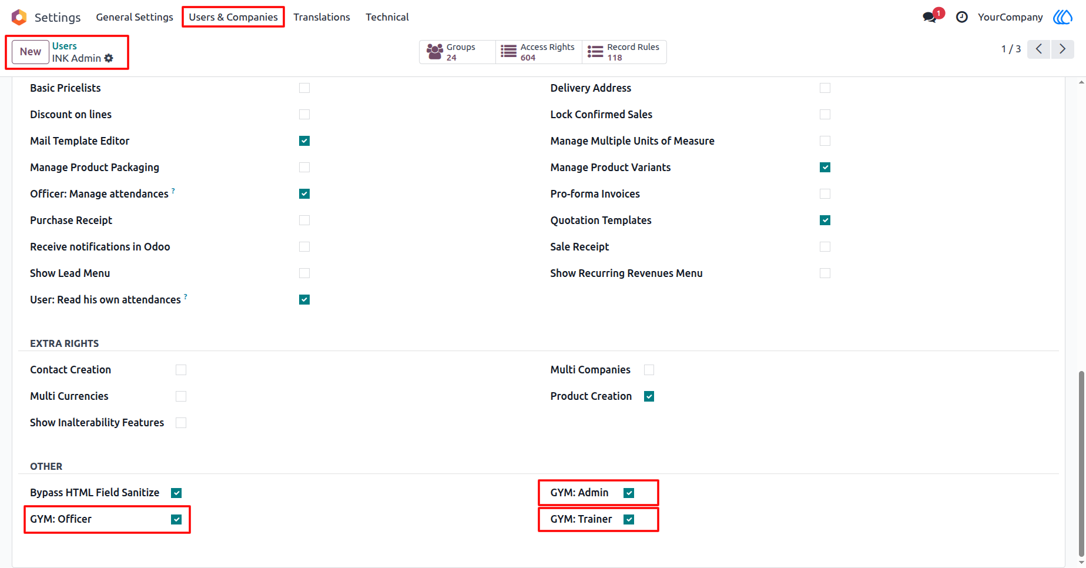Uncheck the GYM: Trainer checkbox

(x=629, y=519)
